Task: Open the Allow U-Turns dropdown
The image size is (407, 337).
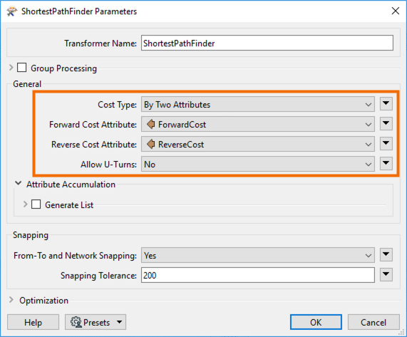Action: 258,164
